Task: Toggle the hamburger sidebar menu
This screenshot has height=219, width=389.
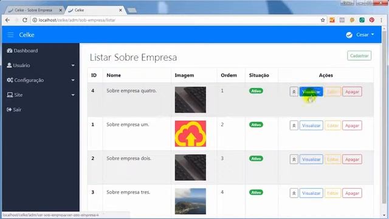Action: (x=10, y=35)
